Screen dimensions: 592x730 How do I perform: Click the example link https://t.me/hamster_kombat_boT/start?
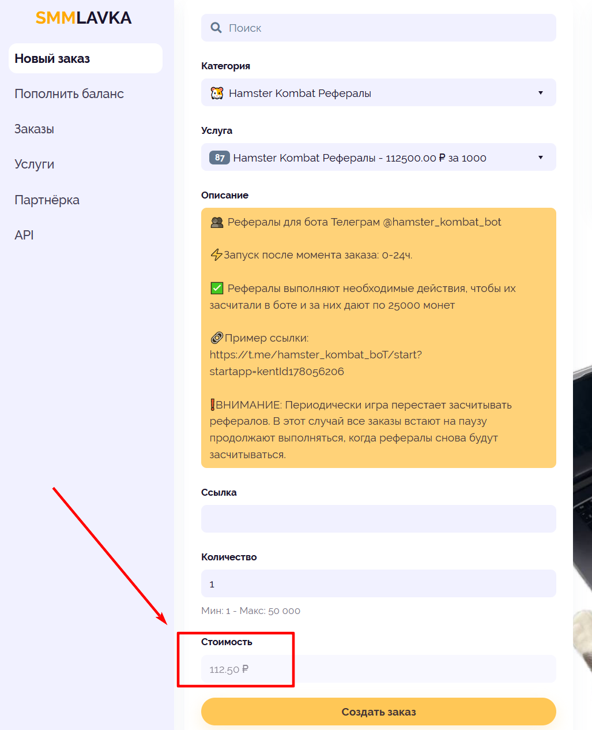tap(316, 363)
